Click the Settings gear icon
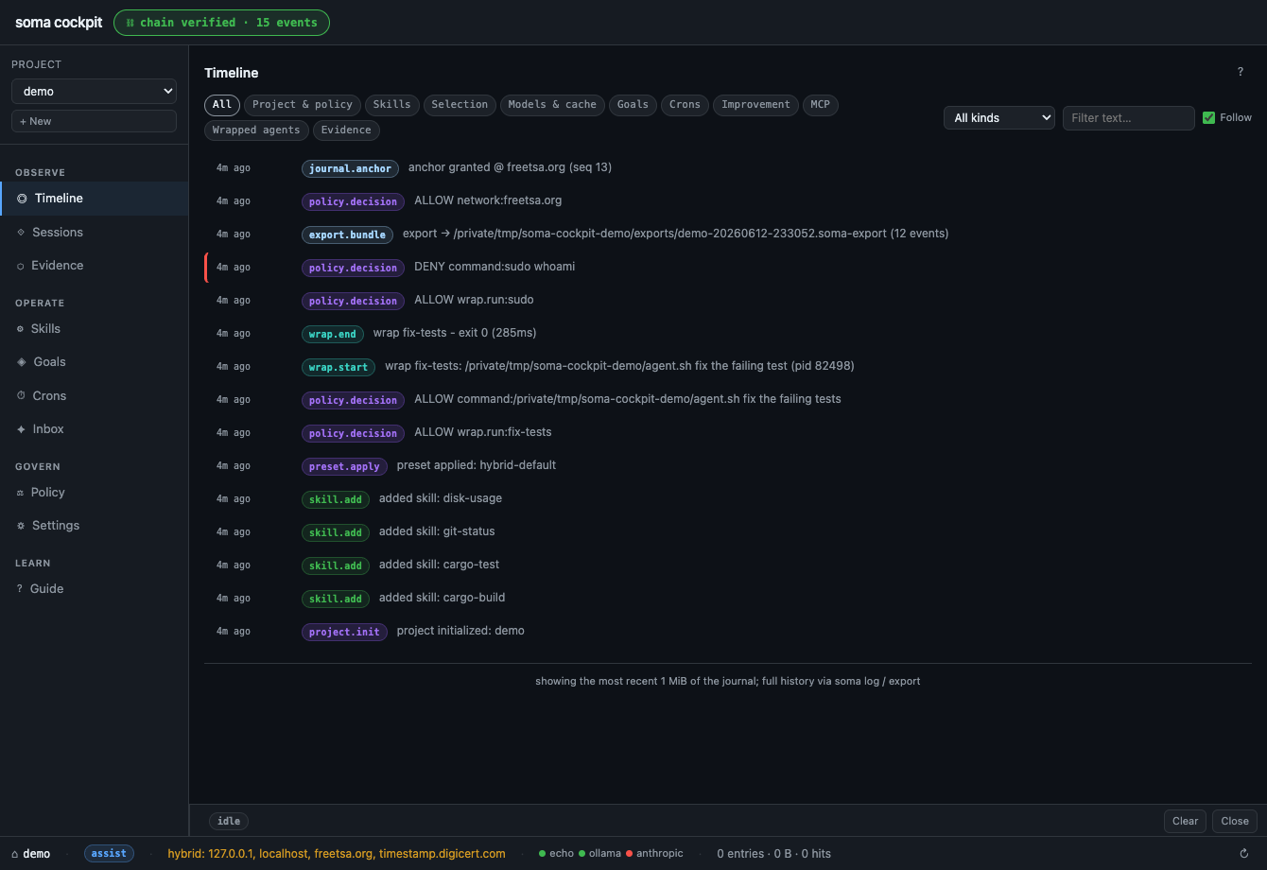 (21, 526)
